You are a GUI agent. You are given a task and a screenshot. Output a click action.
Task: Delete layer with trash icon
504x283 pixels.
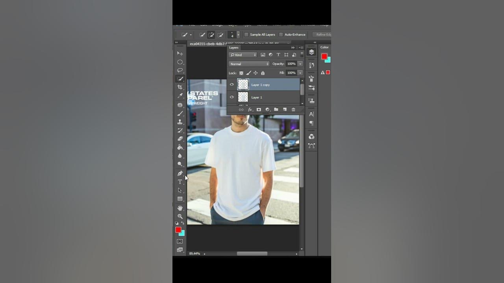[293, 110]
